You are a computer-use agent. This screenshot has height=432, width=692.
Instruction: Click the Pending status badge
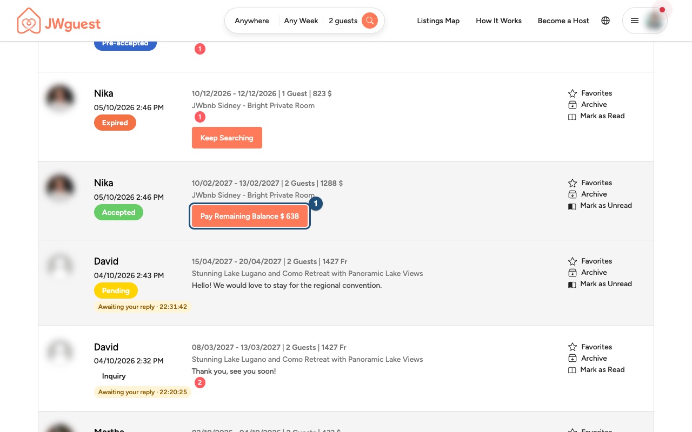coord(116,291)
